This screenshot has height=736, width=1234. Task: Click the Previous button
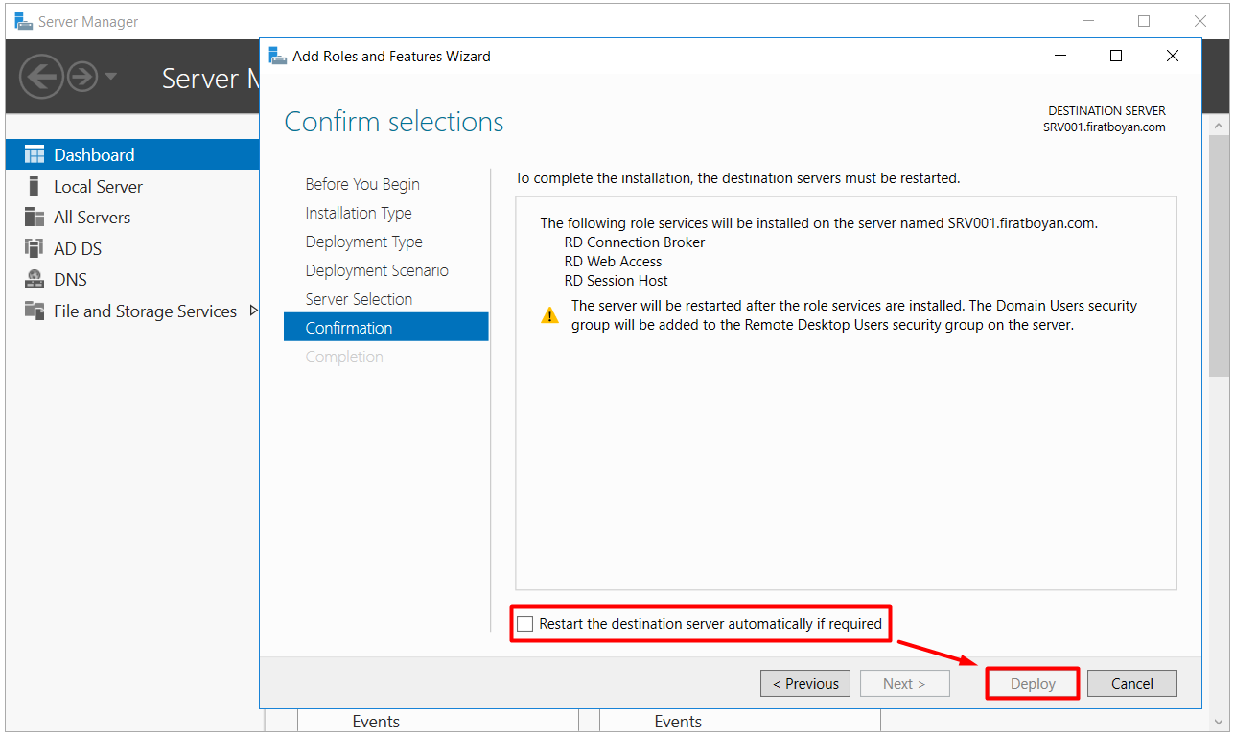(x=805, y=683)
